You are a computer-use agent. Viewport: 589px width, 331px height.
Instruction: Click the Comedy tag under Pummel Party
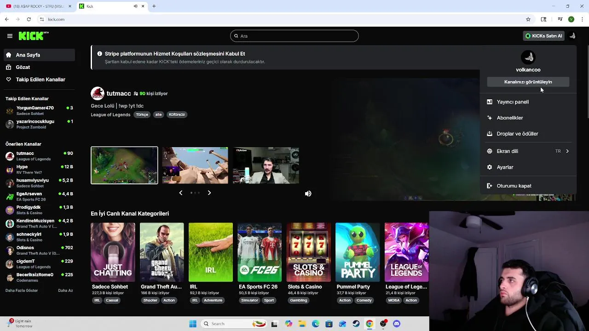pos(364,300)
